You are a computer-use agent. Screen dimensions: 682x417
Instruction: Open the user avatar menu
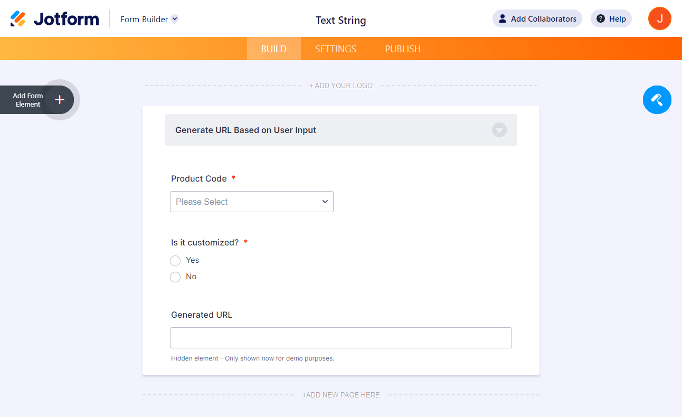tap(659, 18)
